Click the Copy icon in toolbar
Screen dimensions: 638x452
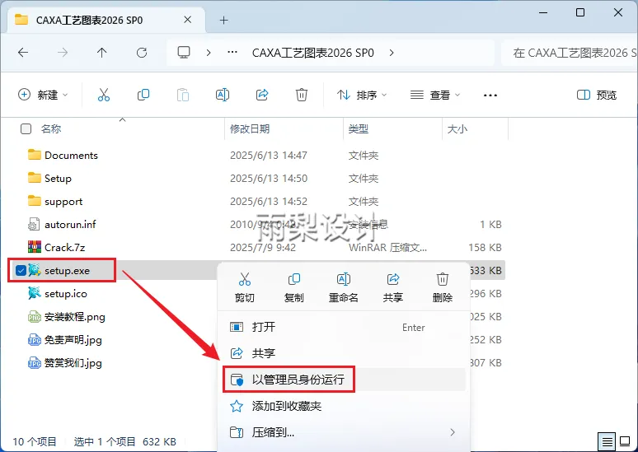pyautogui.click(x=143, y=96)
